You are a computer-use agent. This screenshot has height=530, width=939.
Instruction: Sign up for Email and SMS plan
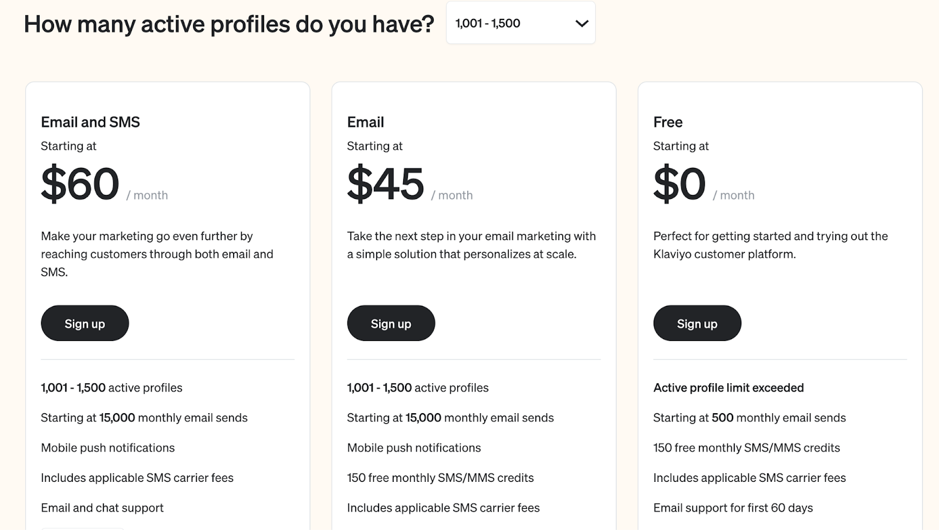click(85, 323)
